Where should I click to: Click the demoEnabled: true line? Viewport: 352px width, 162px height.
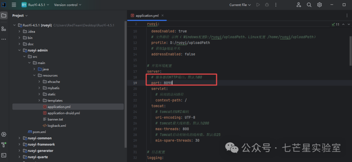click(169, 31)
